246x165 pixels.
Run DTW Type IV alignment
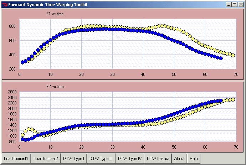pyautogui.click(x=130, y=159)
